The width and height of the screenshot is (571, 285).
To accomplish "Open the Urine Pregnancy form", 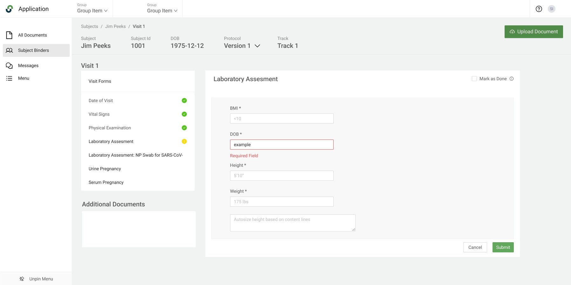I will (138, 169).
